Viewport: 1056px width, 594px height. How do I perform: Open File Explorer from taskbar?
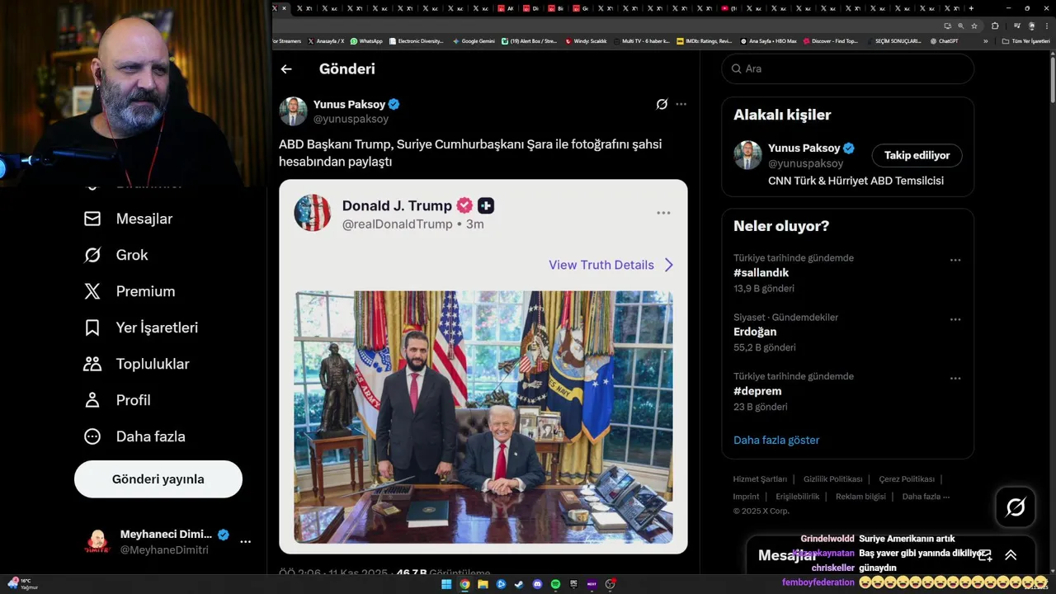483,584
